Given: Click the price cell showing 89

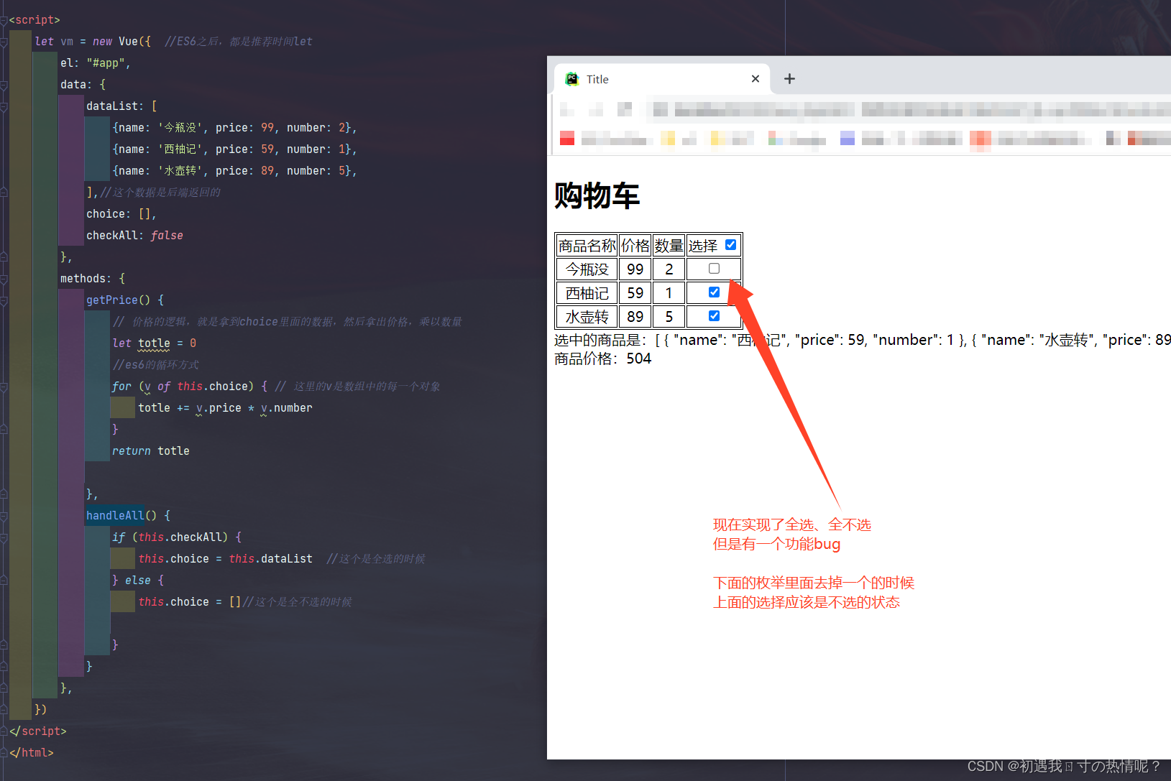Looking at the screenshot, I should point(635,317).
